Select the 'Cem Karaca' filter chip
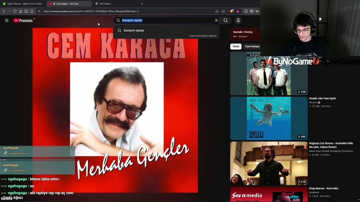360x202 pixels. [252, 46]
